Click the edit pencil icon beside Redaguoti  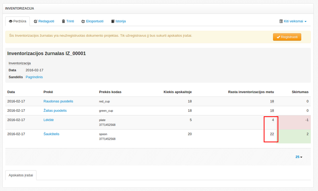[36, 21]
